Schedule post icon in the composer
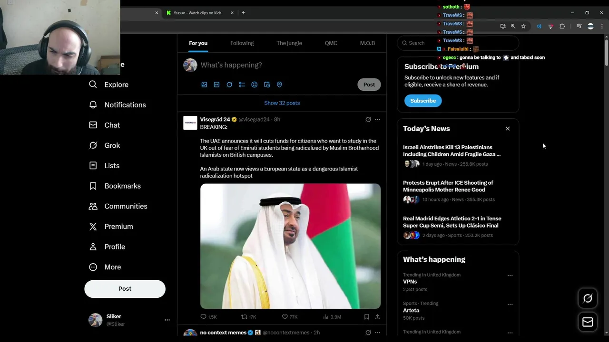This screenshot has height=342, width=609. pyautogui.click(x=267, y=85)
